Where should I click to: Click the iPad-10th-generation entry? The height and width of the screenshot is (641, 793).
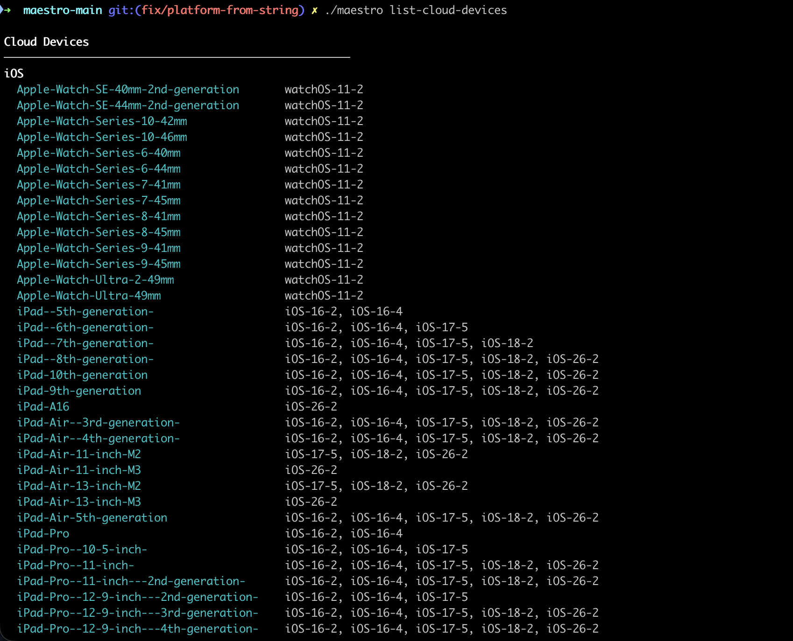pos(82,375)
